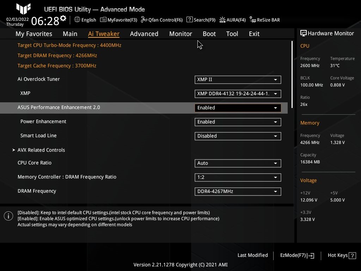Switch to the Tool tab
Image resolution: width=361 pixels, height=271 pixels.
[x=232, y=34]
